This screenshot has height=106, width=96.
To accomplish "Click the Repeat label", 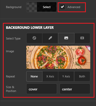I will point(10,76).
